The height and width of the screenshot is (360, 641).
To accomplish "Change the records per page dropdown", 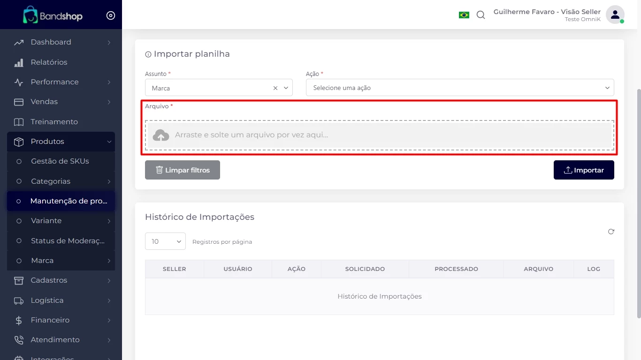I will (x=165, y=241).
